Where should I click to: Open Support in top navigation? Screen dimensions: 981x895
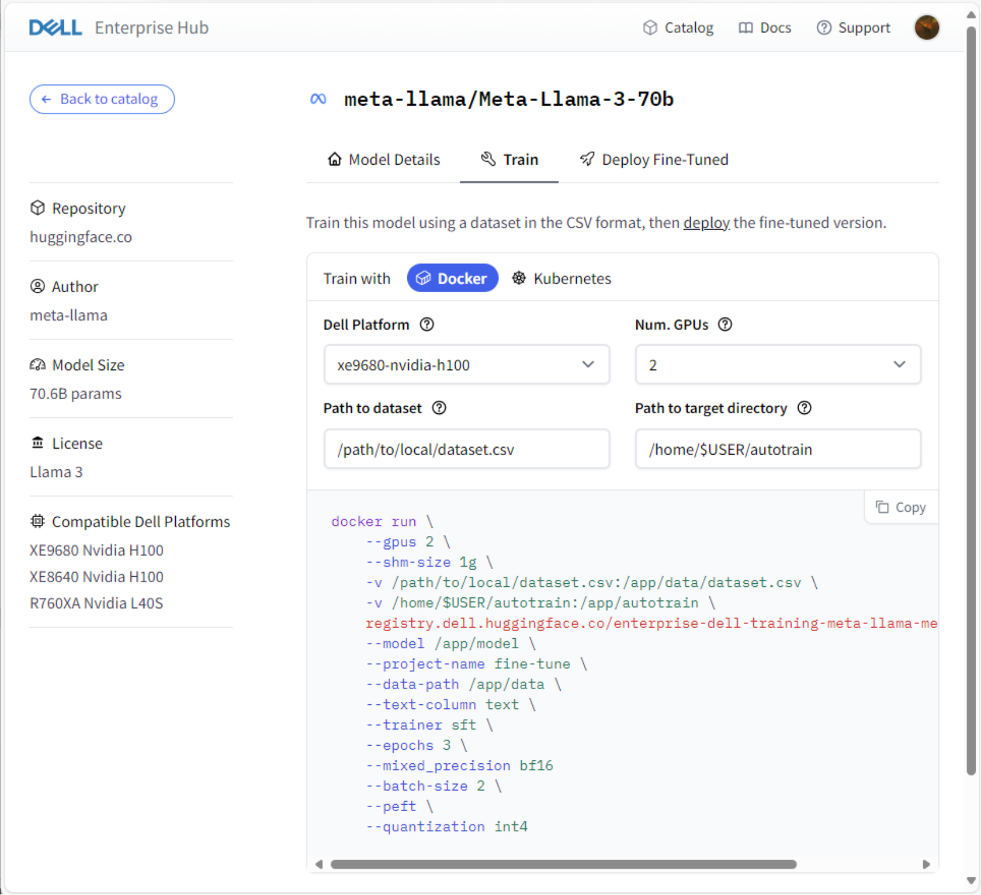click(853, 28)
